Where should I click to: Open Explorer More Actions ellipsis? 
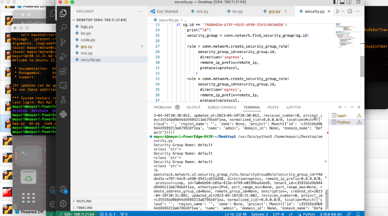pos(141,11)
